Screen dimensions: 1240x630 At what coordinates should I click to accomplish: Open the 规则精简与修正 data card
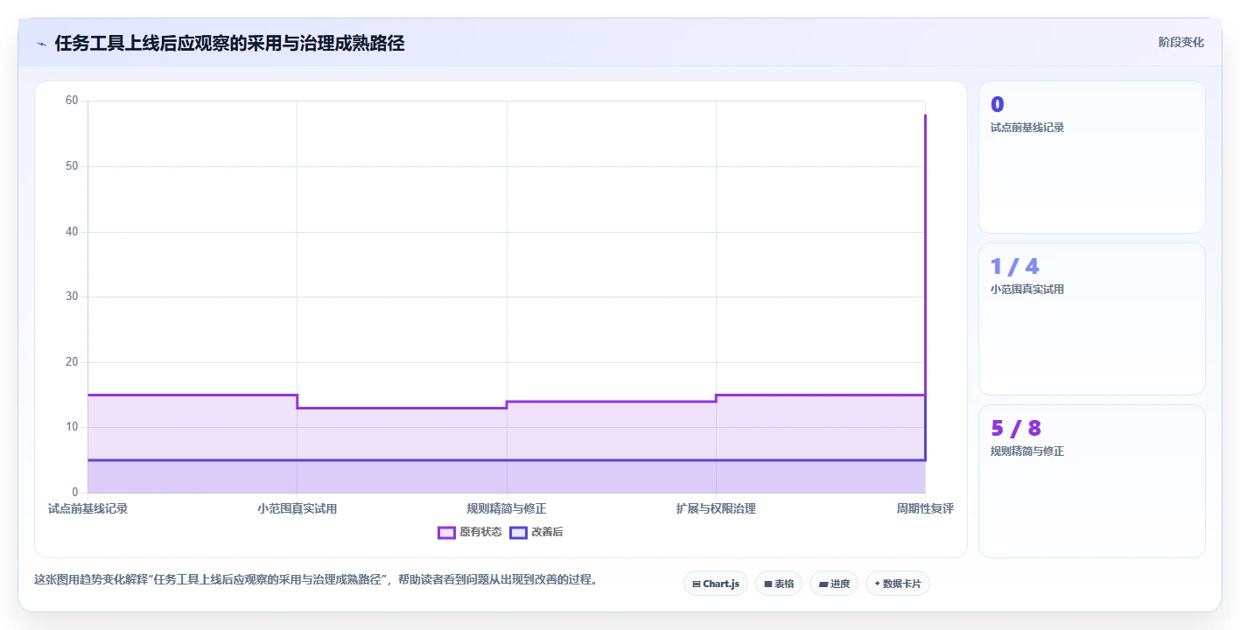[x=1092, y=481]
